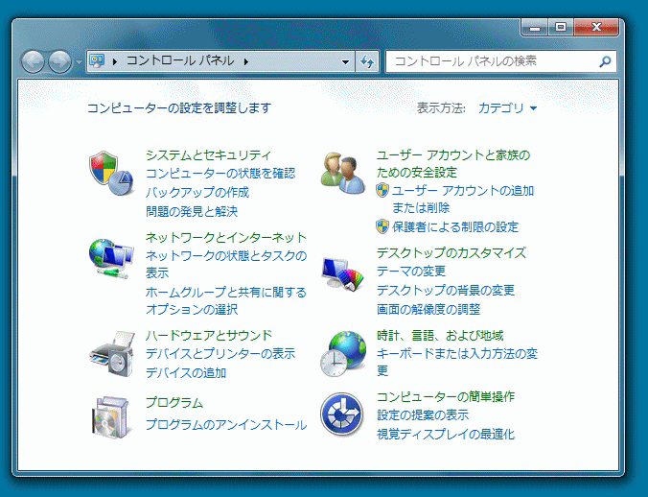Open ネットワークの状態とタスクの表示 link

226,264
